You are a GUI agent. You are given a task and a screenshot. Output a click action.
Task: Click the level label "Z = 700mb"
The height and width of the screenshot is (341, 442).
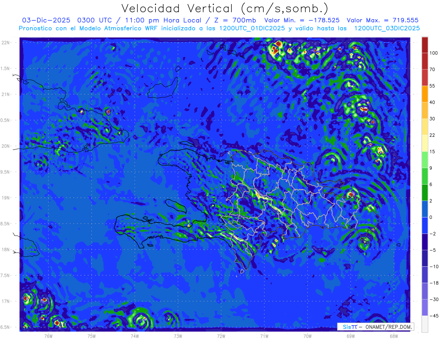tap(235, 20)
